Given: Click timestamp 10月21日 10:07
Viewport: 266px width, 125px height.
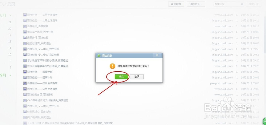Looking at the screenshot, I should click(x=250, y=43).
